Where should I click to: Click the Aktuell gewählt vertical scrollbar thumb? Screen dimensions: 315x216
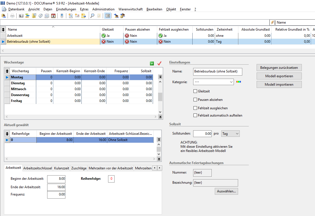[x=159, y=149]
